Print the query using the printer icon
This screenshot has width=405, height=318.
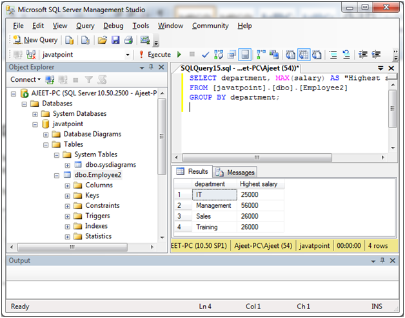pos(128,40)
